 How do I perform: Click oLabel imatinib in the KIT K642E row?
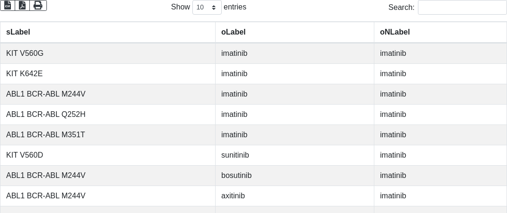coord(234,74)
